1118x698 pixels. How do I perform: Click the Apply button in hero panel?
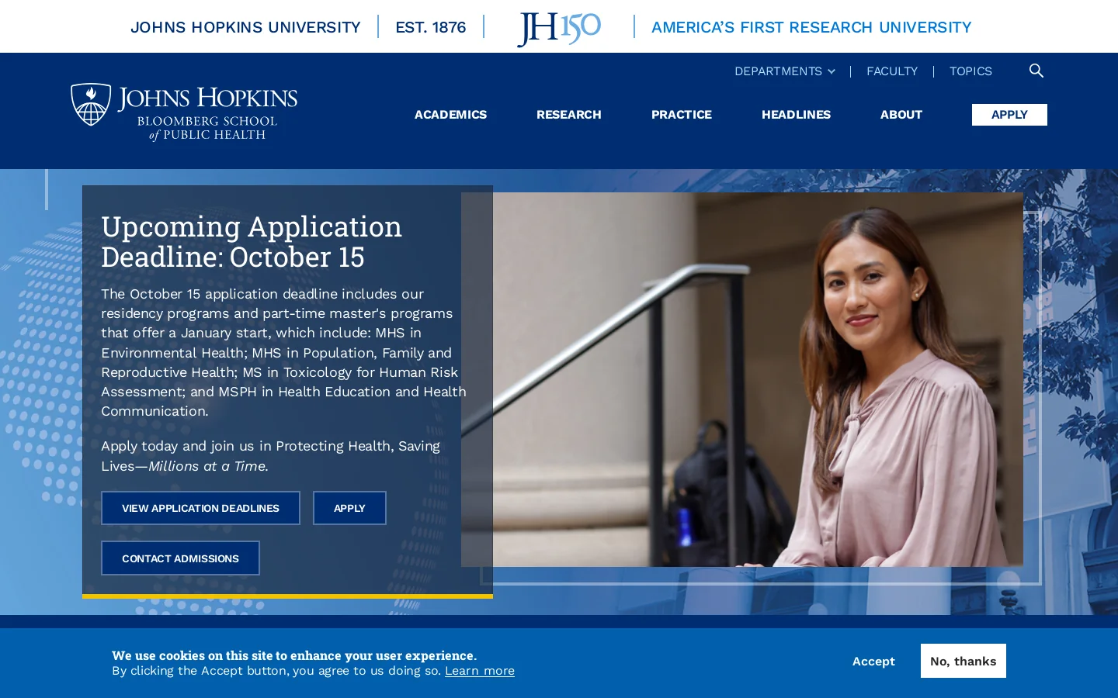349,508
